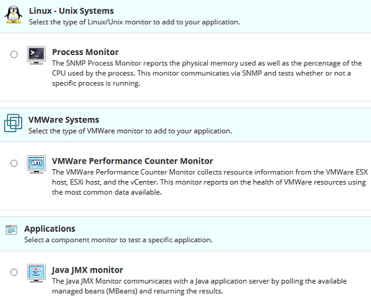Click the VMWare Systems overlapping squares icon

(x=13, y=124)
